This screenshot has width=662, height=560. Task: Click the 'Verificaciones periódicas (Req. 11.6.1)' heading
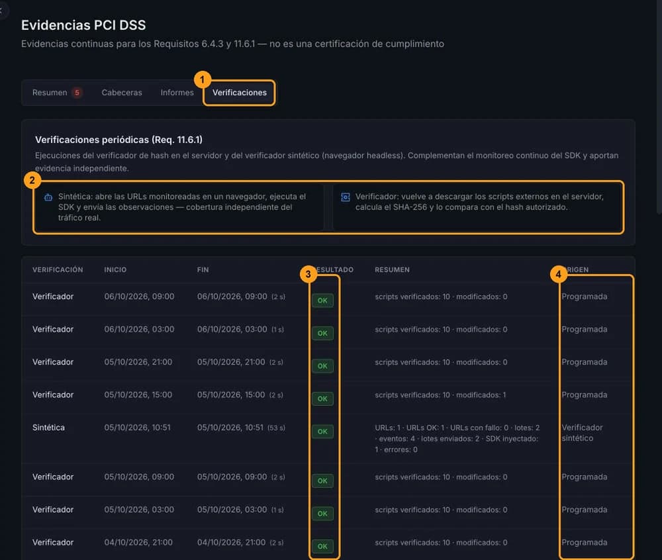click(118, 140)
